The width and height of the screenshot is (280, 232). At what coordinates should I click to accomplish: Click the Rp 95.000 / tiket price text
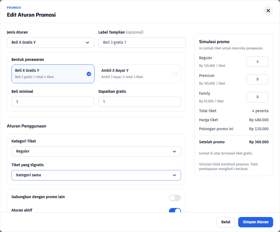(211, 101)
